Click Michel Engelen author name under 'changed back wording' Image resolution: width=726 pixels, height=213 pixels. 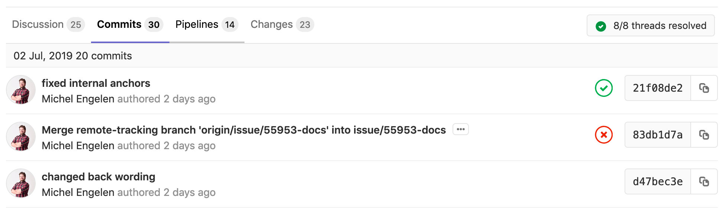click(x=78, y=192)
